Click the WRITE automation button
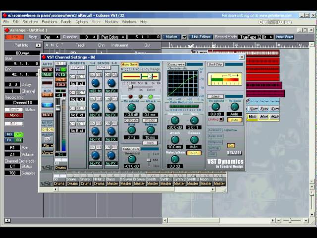 click(47, 69)
